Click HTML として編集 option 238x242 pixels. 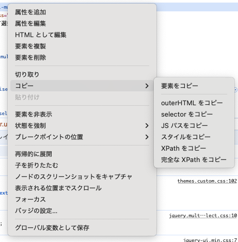[82, 35]
